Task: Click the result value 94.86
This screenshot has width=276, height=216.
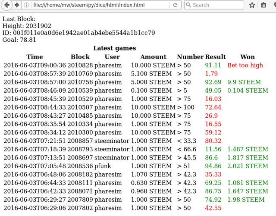Action: point(213,166)
